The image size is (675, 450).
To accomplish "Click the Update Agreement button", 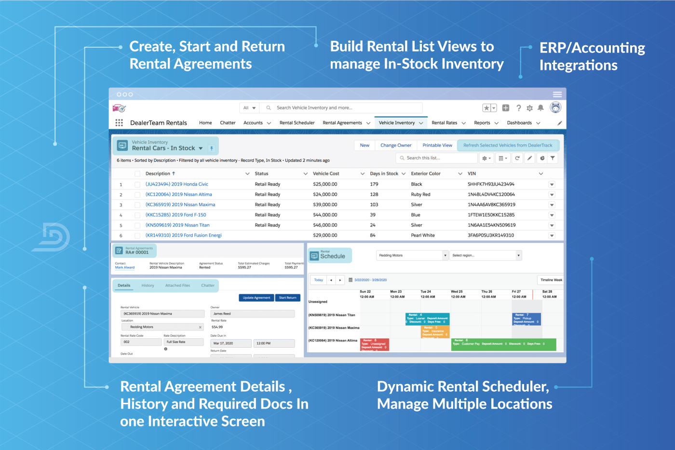I will click(256, 298).
